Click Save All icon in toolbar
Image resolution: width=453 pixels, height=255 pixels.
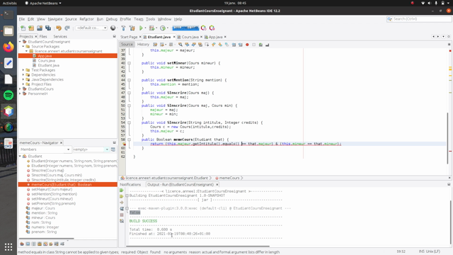point(48,28)
